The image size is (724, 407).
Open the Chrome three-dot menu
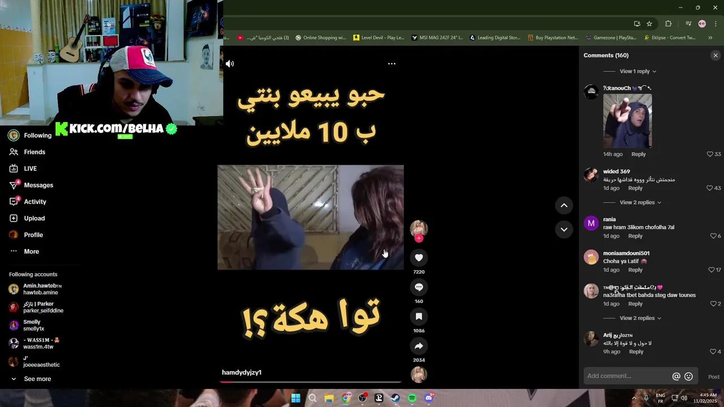[716, 24]
